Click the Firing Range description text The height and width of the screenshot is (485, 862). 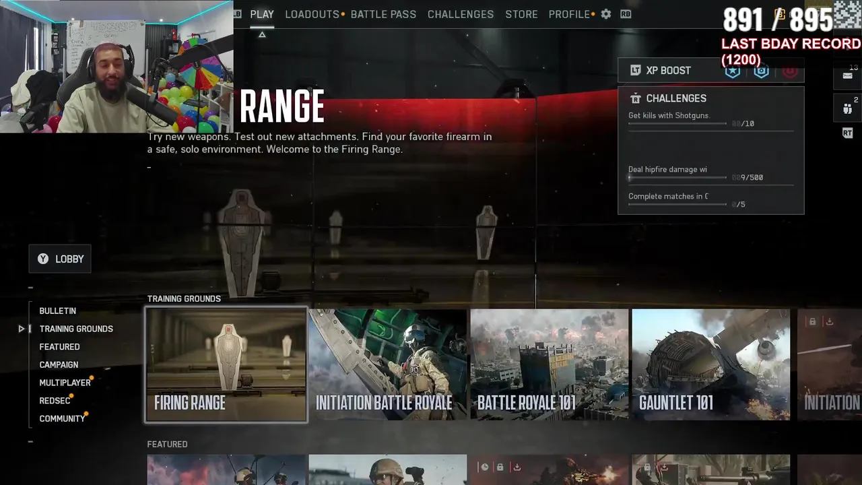click(320, 143)
